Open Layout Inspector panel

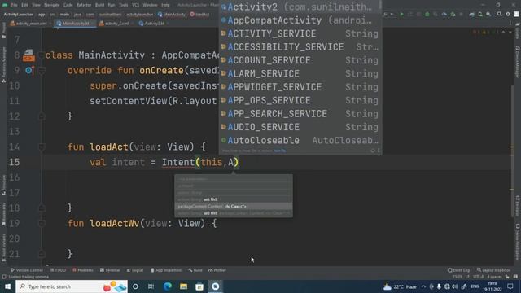pos(493,270)
